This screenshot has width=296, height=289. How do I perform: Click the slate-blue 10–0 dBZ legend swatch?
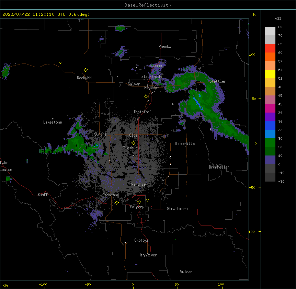[270, 160]
